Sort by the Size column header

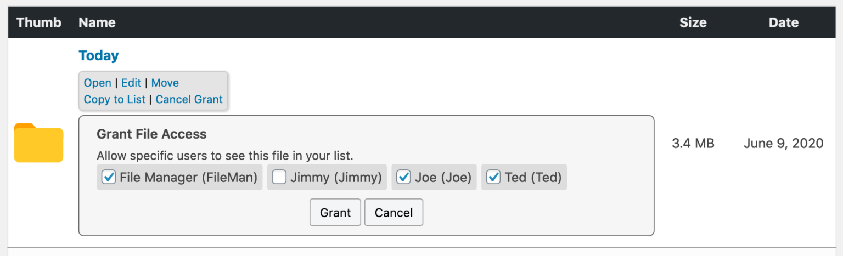tap(693, 22)
